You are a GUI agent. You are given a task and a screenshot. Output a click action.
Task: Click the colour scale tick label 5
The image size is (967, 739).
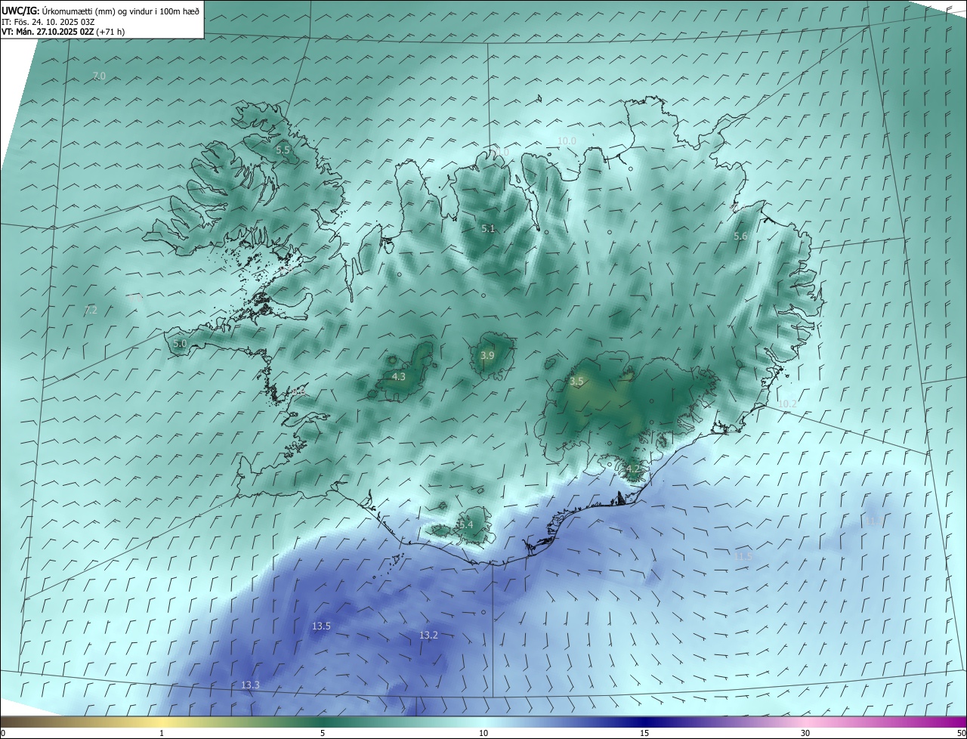tap(323, 734)
